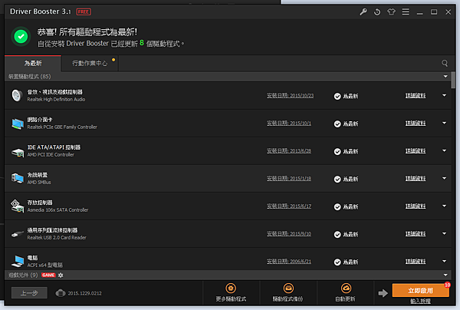Click the install date 2015/10/1
This screenshot has width=460, height=310.
[289, 124]
